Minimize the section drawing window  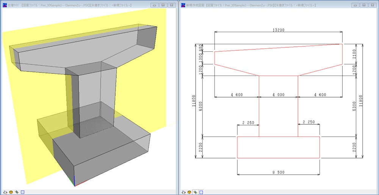coord(355,5)
